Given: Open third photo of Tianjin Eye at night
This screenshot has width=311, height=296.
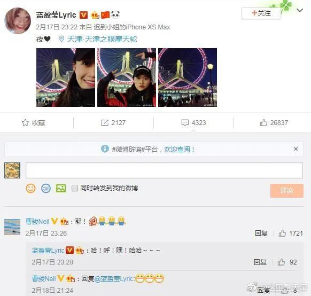Looking at the screenshot, I should click(x=188, y=77).
